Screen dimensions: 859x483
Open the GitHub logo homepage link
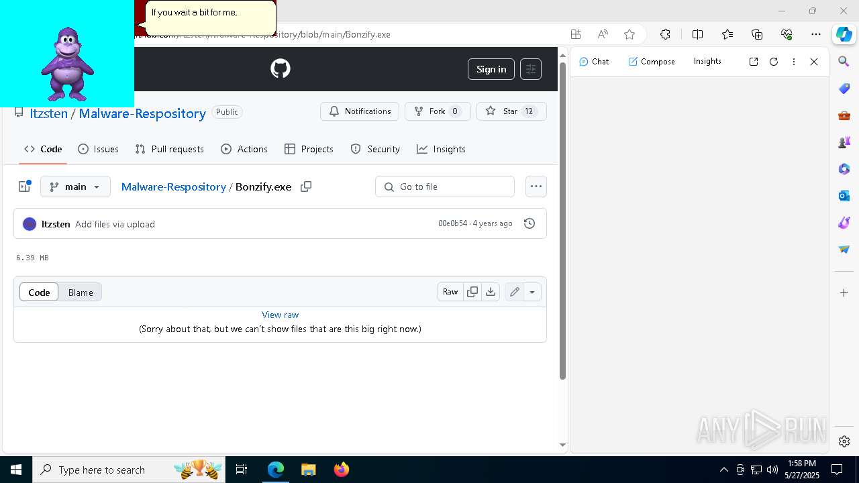[x=281, y=68]
